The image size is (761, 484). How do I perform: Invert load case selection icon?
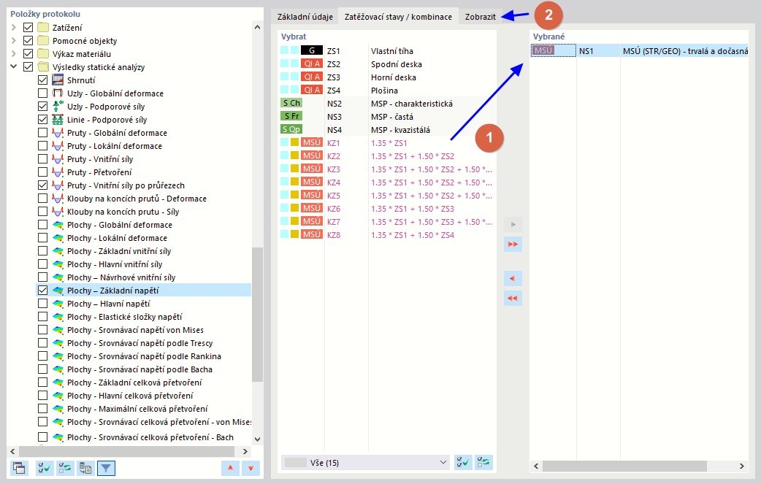483,462
